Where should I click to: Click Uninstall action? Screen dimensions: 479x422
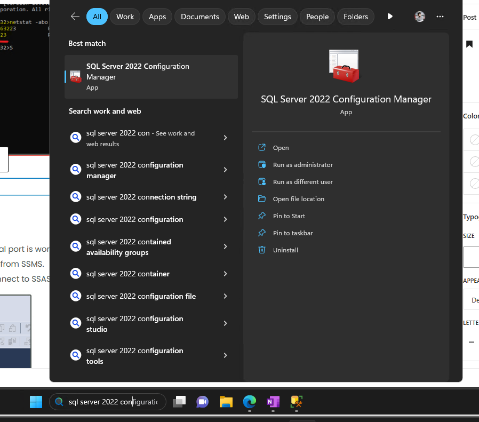pos(285,250)
